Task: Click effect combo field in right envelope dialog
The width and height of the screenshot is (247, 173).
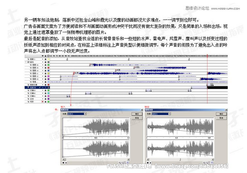Action: [161, 114]
